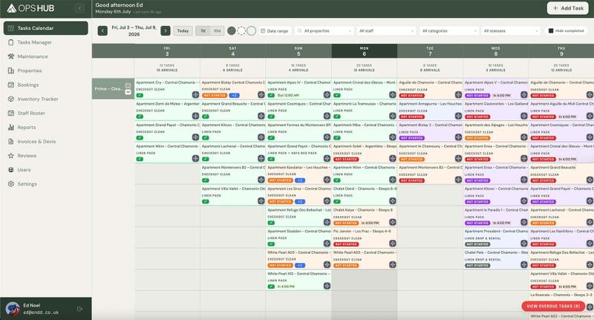This screenshot has width=594, height=320.
Task: Toggle green check on Apartment Villa Vallet Saturday card
Action: (206, 201)
